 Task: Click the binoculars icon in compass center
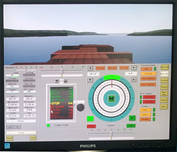[x=112, y=99]
